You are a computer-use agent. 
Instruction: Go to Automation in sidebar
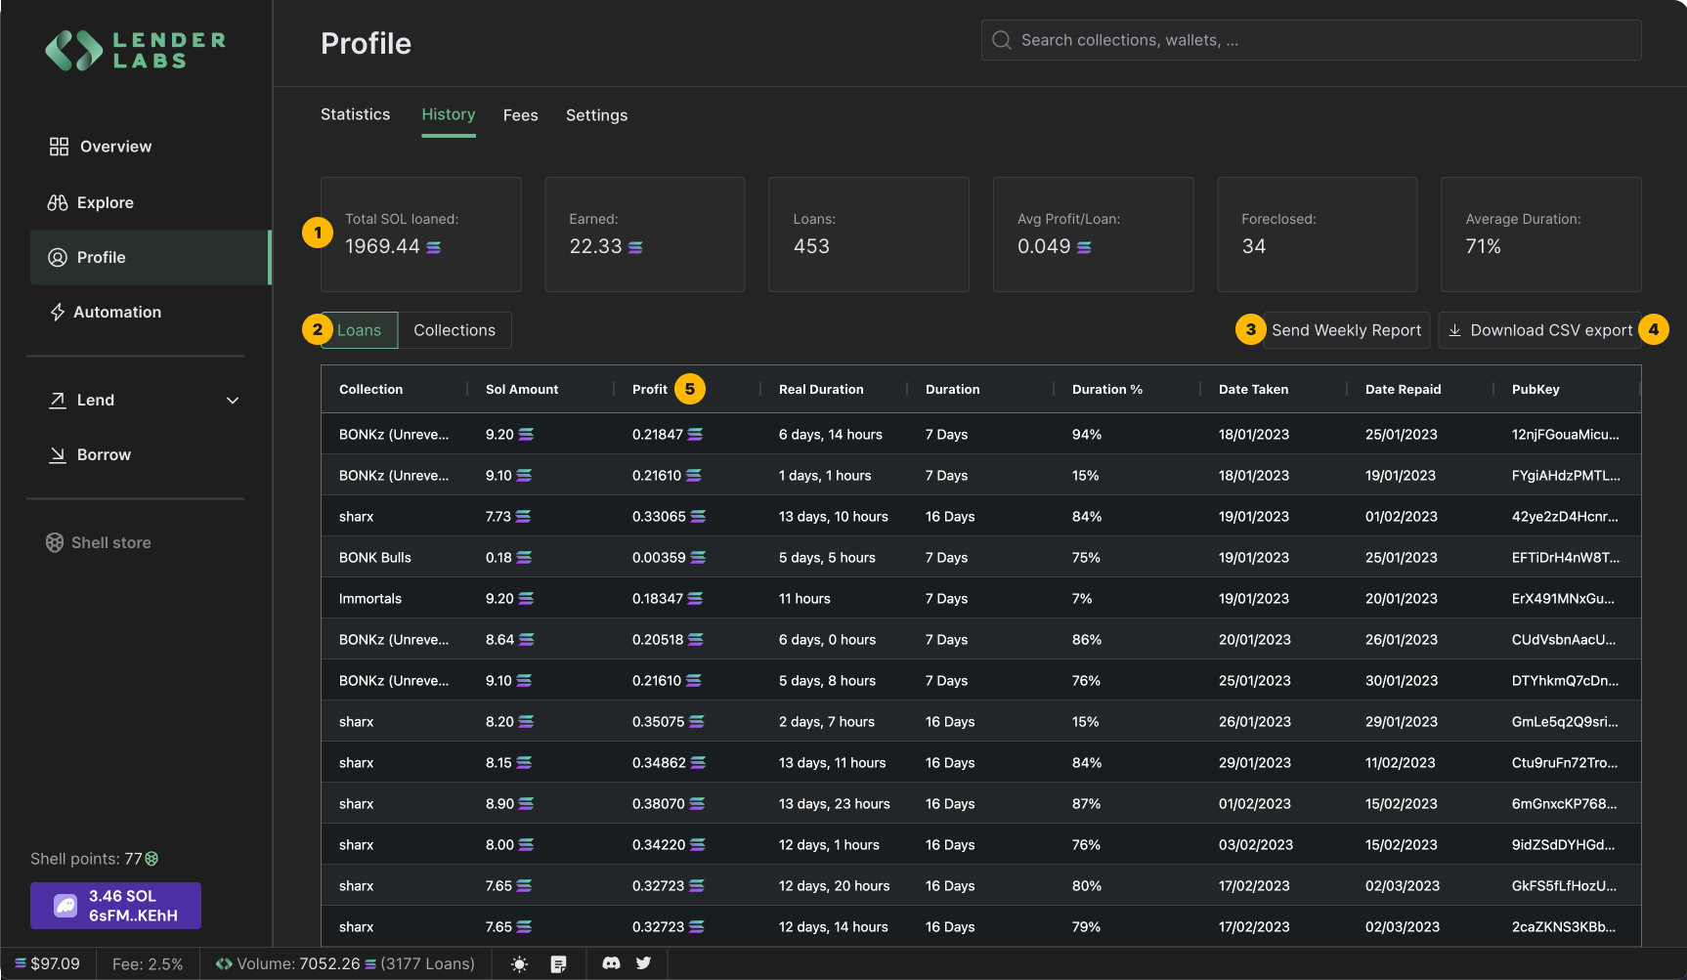(116, 312)
